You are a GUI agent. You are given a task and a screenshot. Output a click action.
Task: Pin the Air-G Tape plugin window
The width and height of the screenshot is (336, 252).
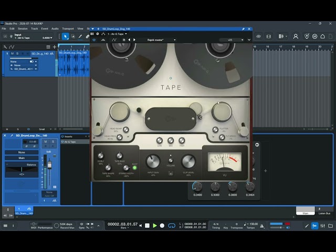point(243,29)
